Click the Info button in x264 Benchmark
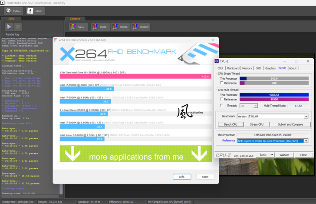This screenshot has width=316, height=204. (182, 177)
